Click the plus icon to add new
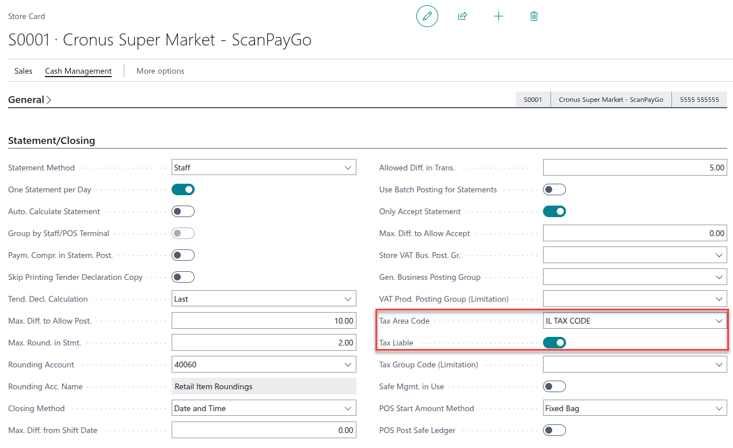Viewport: 733px width, 448px height. click(499, 16)
